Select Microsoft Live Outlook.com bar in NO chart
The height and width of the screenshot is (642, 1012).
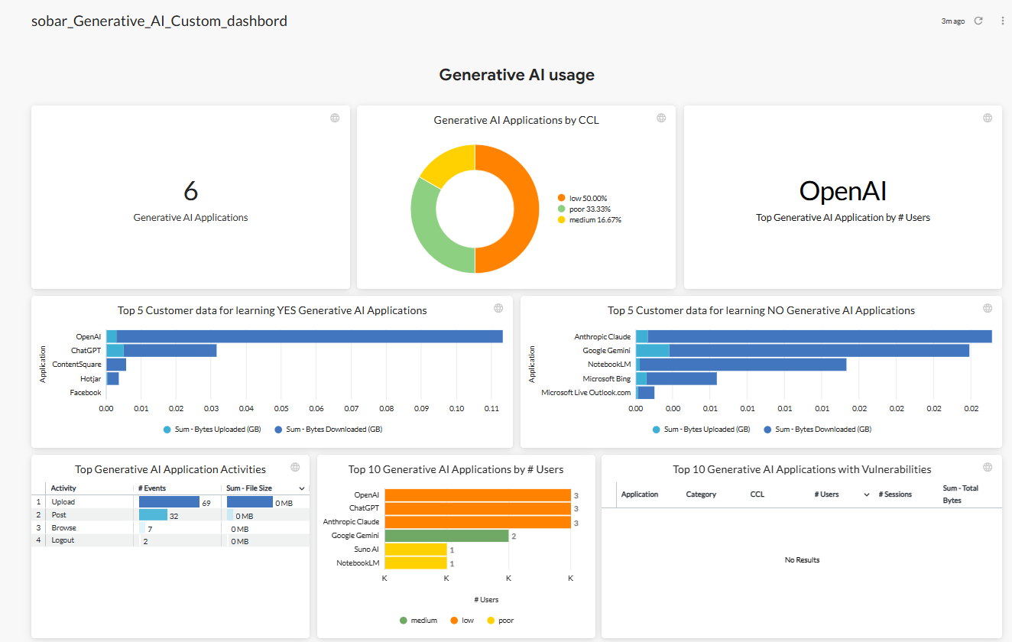coord(645,393)
